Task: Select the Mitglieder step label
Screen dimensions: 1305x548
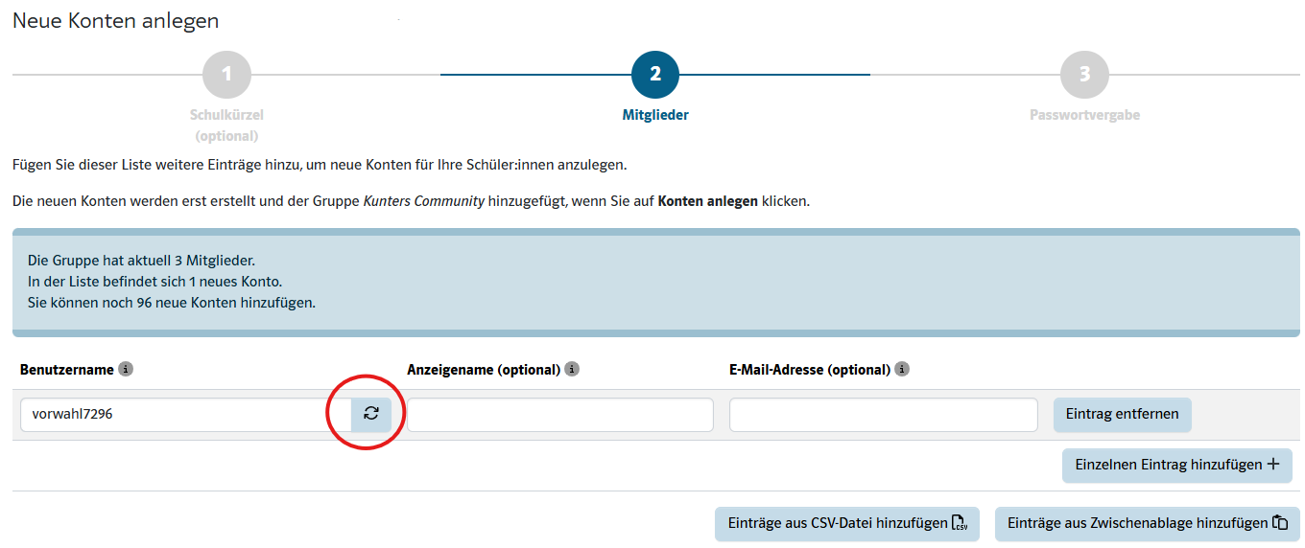Action: 655,115
